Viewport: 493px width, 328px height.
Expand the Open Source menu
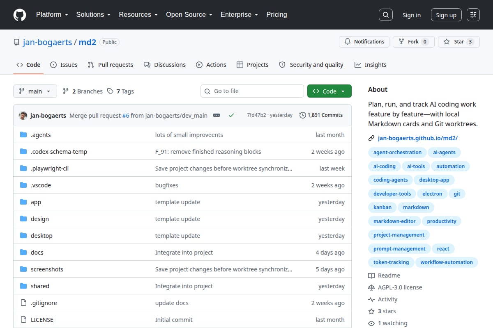click(x=189, y=14)
